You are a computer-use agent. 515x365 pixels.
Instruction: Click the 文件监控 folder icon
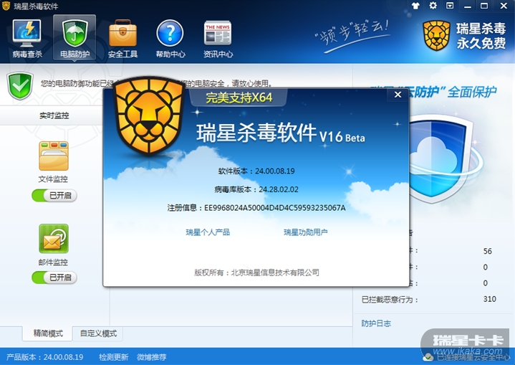click(x=54, y=156)
